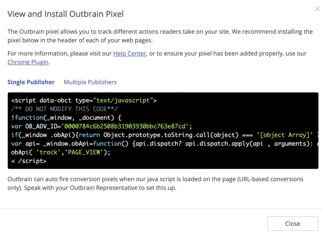Screen dimensions: 323x234
Task: Select the Single Publisher tab
Action: pyautogui.click(x=31, y=82)
